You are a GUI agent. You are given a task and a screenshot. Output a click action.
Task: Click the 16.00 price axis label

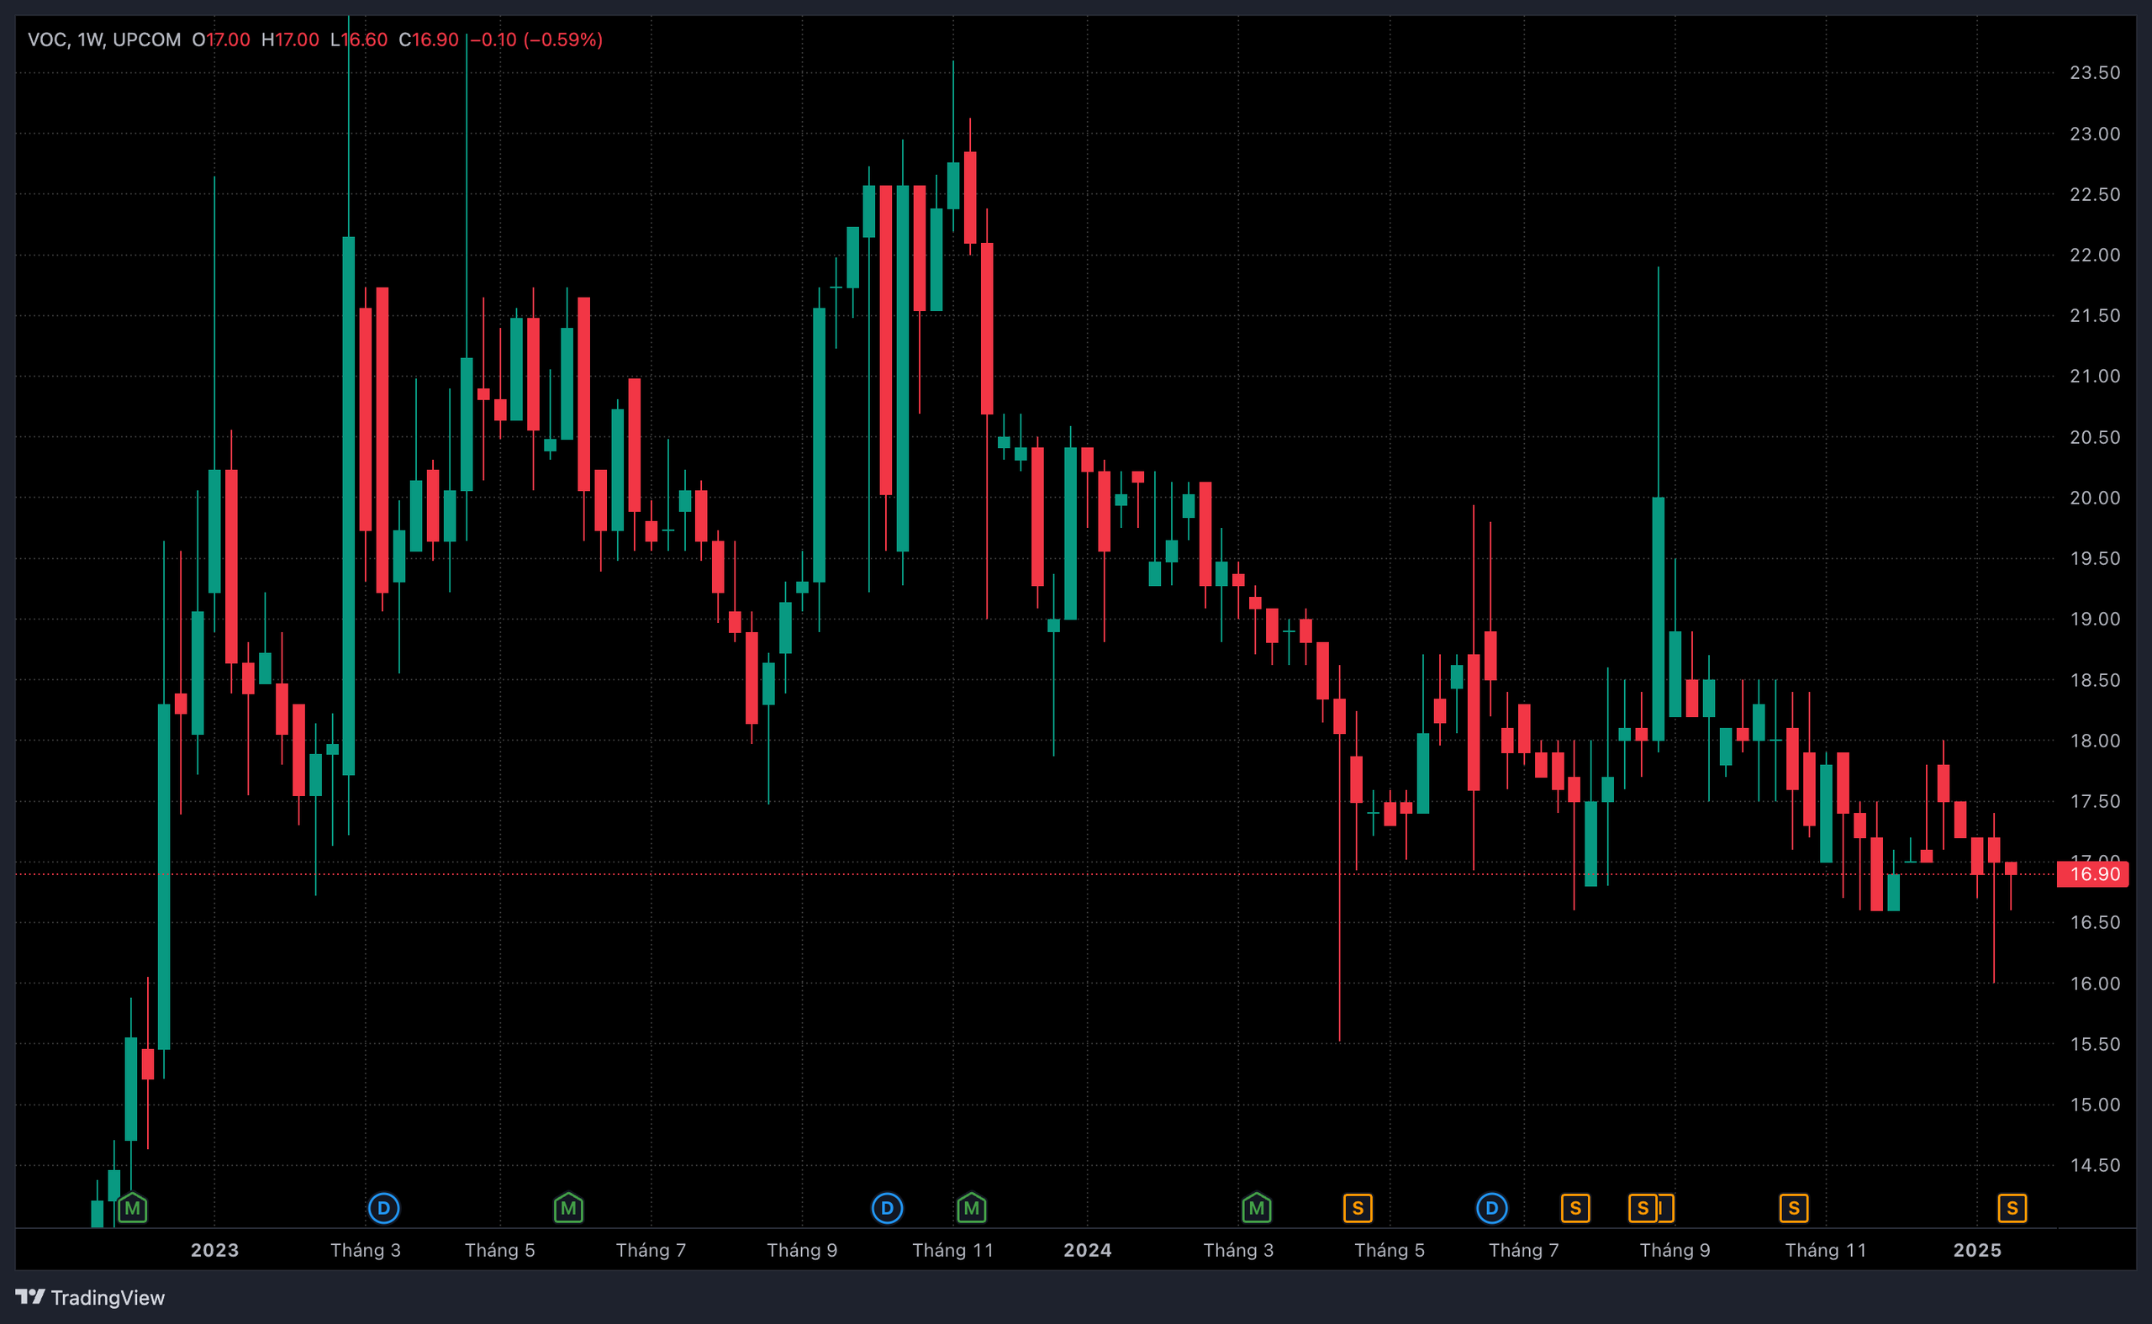(x=2095, y=984)
